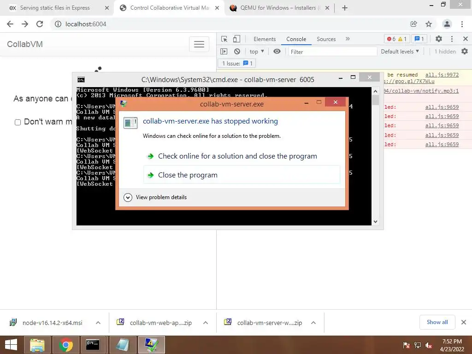Screen dimensions: 472x354
Task: Open Chrome from the taskbar
Action: point(66,345)
